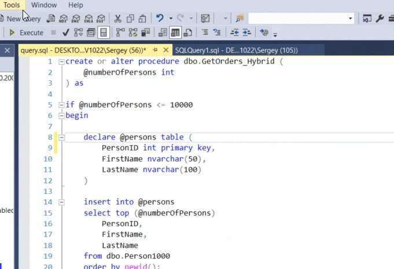Click 'FirstName nvarchar(50),' on line 10
The width and height of the screenshot is (394, 269).
[x=154, y=159]
